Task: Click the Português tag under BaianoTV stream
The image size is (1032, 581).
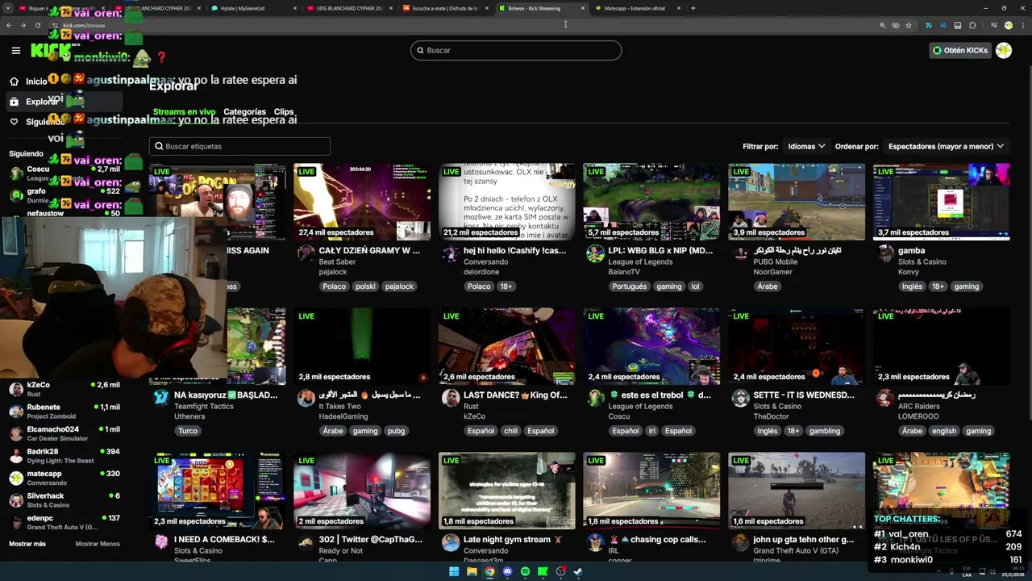Action: coord(629,286)
